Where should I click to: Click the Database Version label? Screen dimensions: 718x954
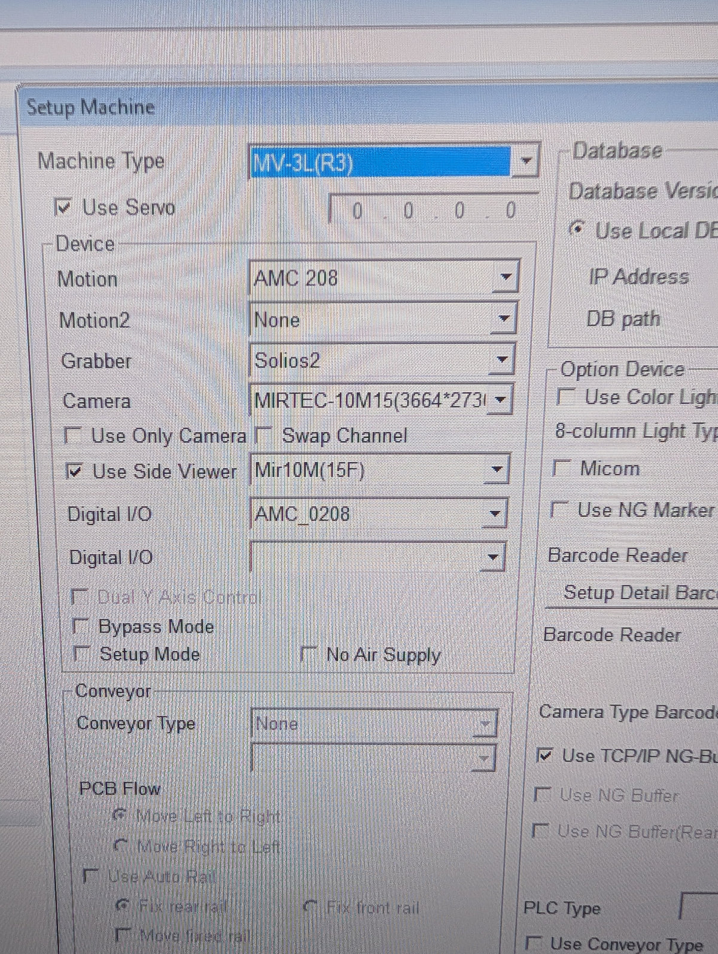point(643,191)
